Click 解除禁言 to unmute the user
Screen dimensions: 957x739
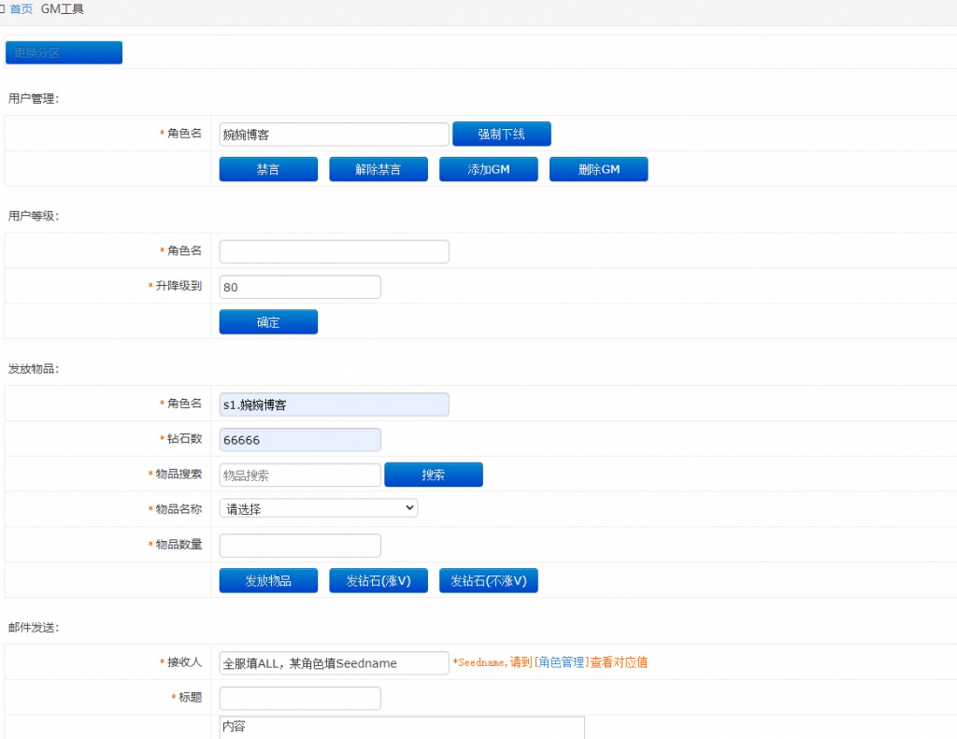[x=378, y=169]
